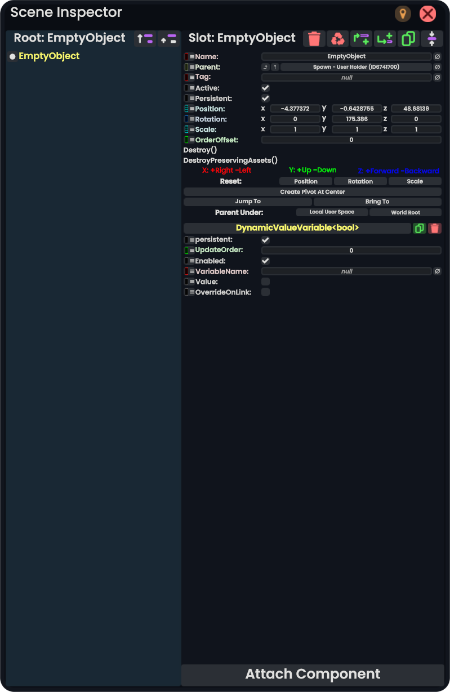Click the green duplicate slot icon
This screenshot has width=450, height=692.
[x=408, y=38]
